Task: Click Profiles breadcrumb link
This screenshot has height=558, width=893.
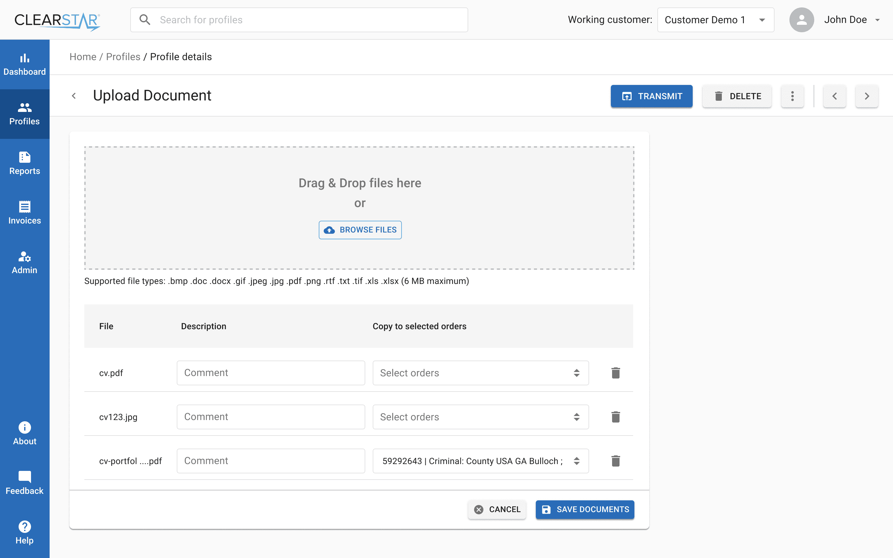Action: (123, 57)
